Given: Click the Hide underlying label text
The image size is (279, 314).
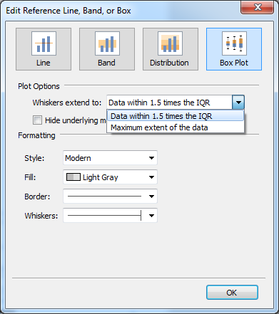Looking at the screenshot, I should [x=76, y=120].
